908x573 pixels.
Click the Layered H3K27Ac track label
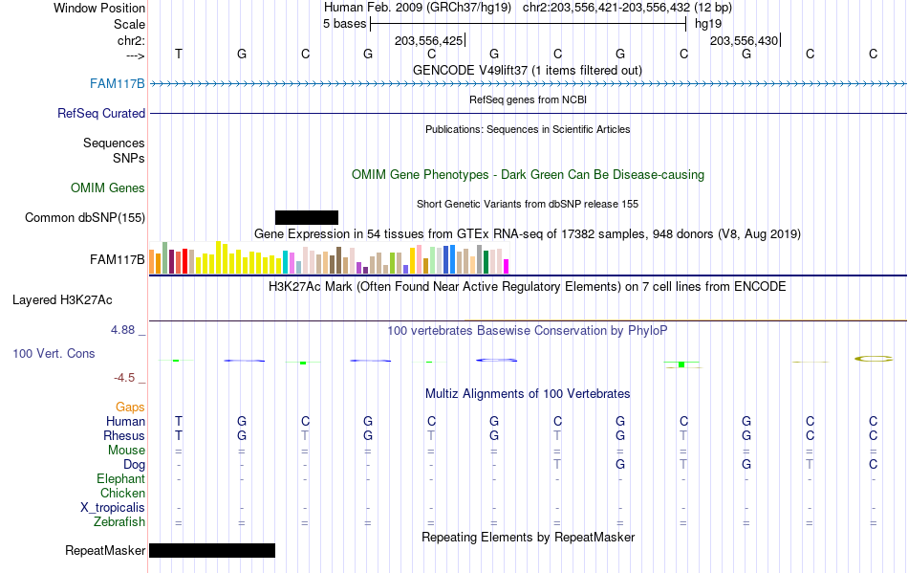coord(62,299)
